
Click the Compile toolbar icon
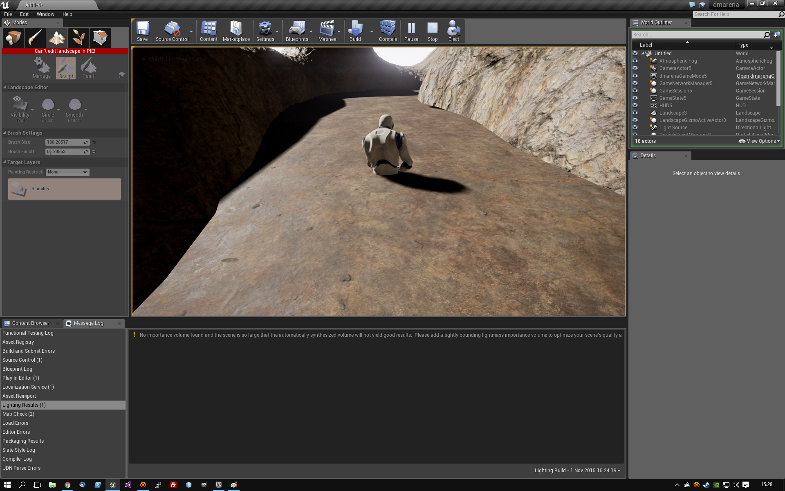388,31
